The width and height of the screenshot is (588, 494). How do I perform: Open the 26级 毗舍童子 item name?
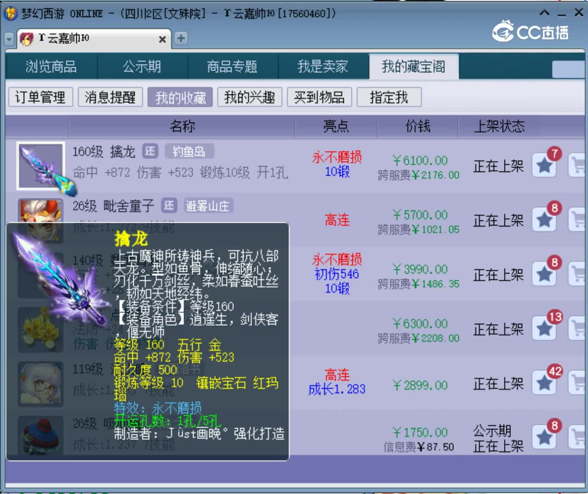[x=113, y=206]
